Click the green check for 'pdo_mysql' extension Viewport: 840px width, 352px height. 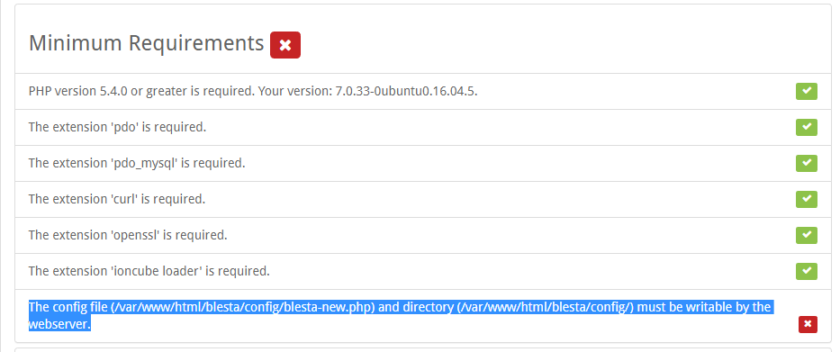[x=807, y=164]
